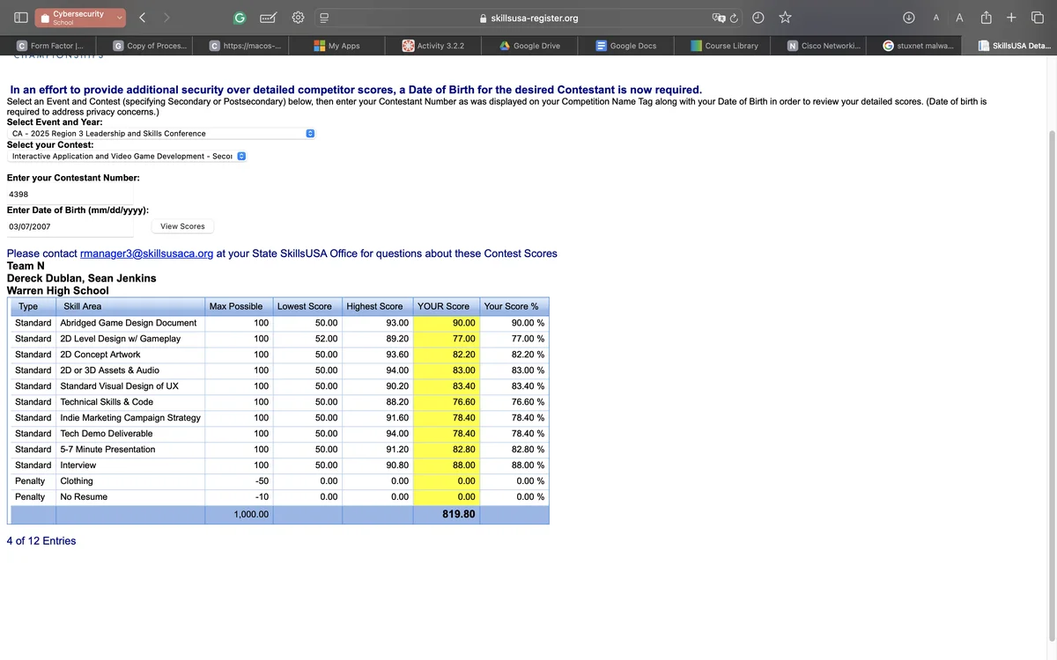Screen dimensions: 1057x660
Task: Open the Select your Contest dropdown
Action: (128, 156)
